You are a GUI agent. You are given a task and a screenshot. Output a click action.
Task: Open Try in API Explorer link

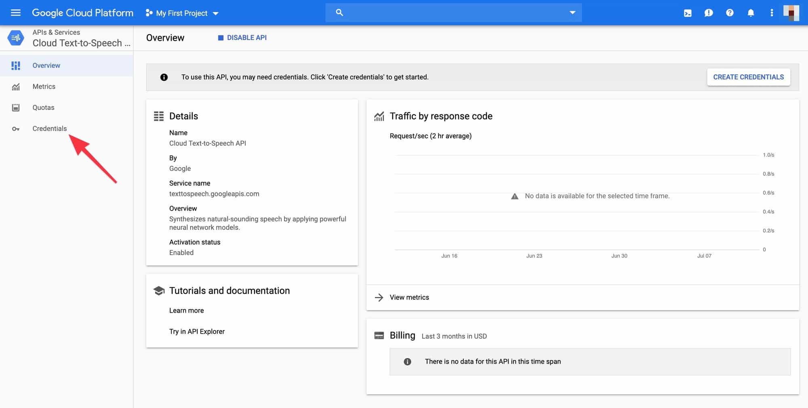tap(197, 332)
